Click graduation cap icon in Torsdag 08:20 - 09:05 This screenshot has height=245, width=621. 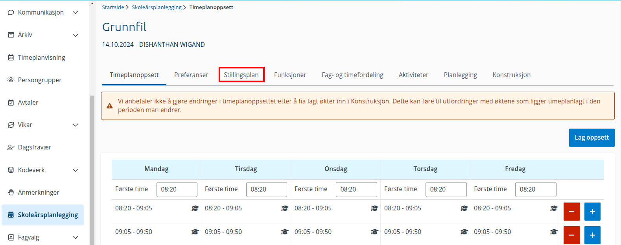click(x=464, y=208)
